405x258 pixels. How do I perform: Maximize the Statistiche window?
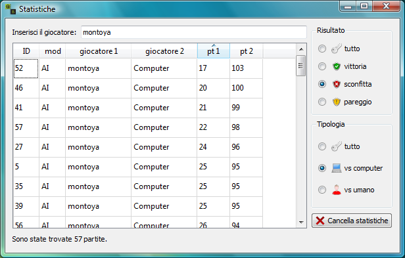[x=364, y=6]
